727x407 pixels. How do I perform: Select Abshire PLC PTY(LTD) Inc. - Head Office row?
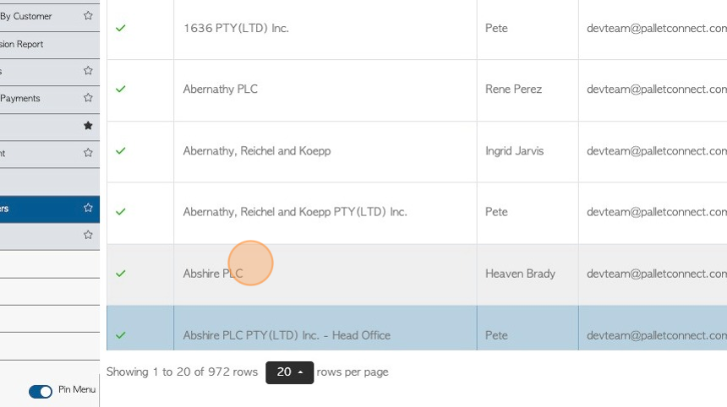[x=417, y=328]
